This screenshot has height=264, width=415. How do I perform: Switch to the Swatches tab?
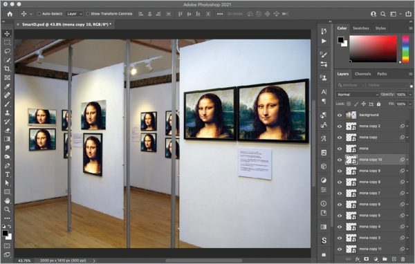point(361,28)
